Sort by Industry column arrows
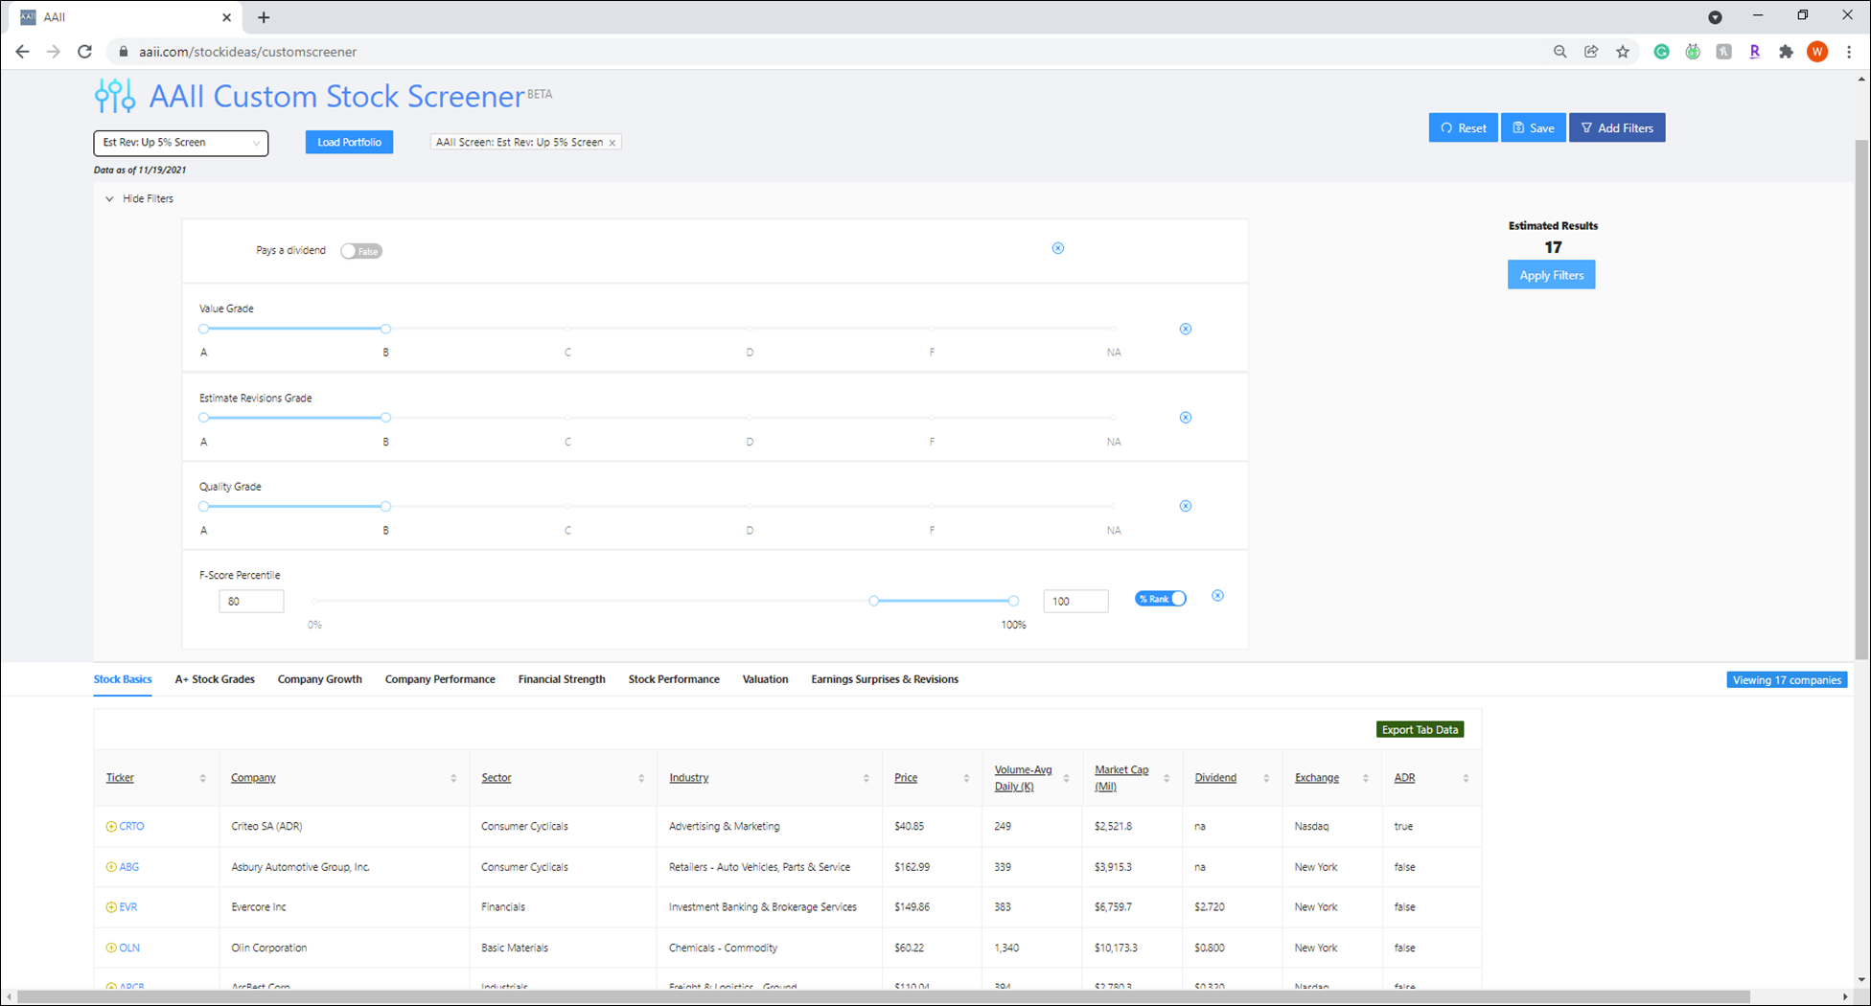 tap(866, 778)
